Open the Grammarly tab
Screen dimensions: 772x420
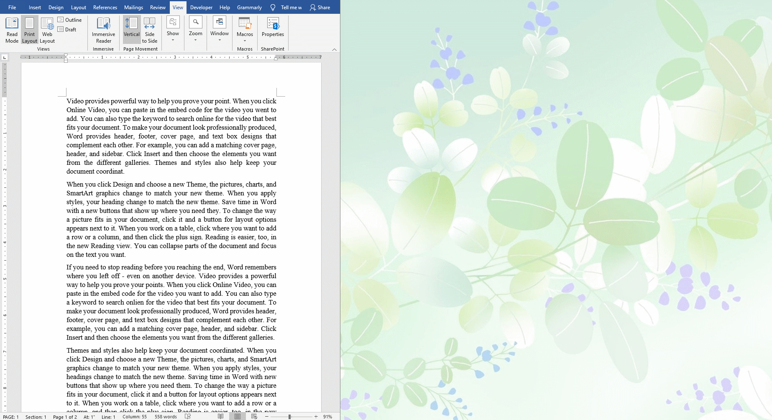click(x=249, y=7)
